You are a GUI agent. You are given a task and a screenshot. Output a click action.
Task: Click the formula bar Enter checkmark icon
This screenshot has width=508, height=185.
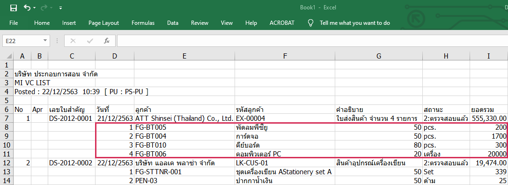pyautogui.click(x=90, y=41)
